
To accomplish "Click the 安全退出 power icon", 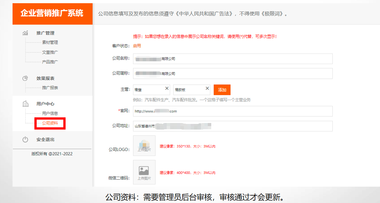I will (25, 140).
